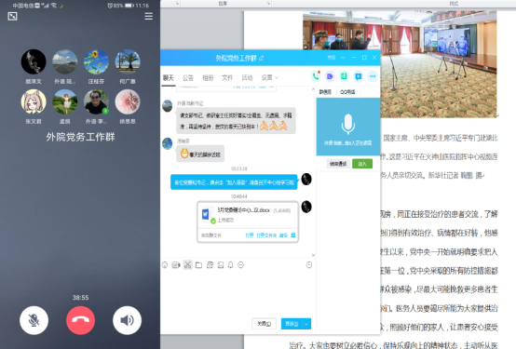Click the green 加入 join button
The width and height of the screenshot is (516, 349).
[x=362, y=164]
